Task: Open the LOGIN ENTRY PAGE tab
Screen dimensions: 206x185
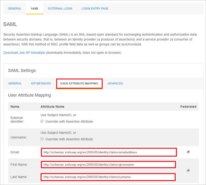Action: (95, 9)
